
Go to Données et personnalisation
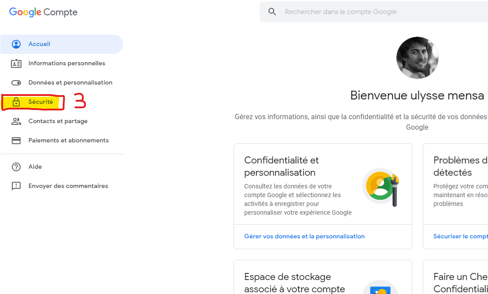pos(62,83)
